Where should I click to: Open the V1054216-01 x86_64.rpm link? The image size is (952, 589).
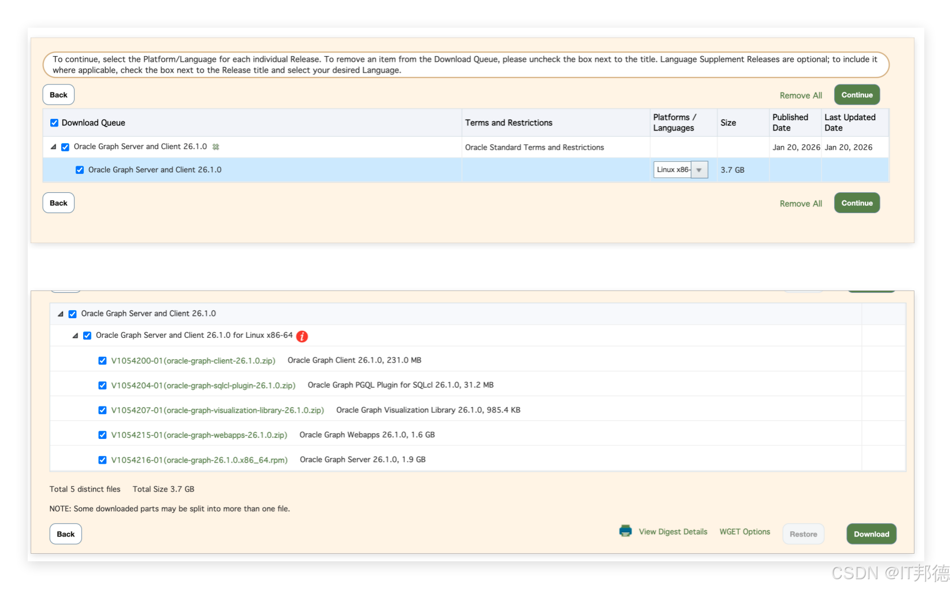(199, 460)
